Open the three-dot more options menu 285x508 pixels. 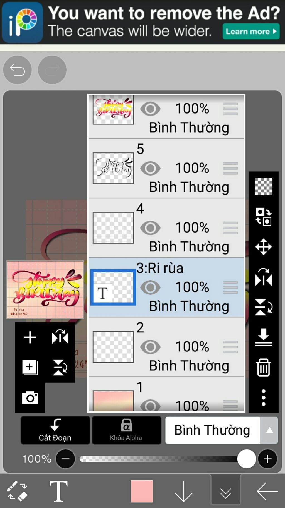(263, 397)
